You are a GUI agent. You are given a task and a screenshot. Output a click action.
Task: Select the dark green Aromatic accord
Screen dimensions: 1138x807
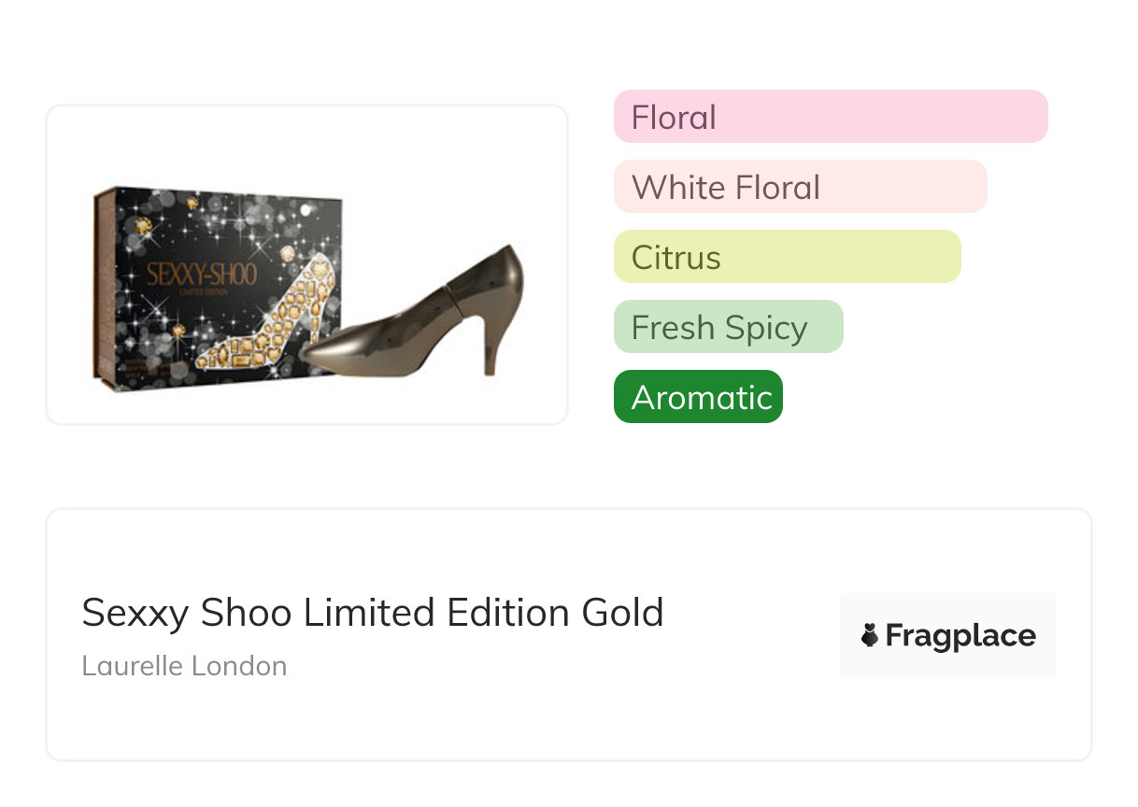[698, 397]
